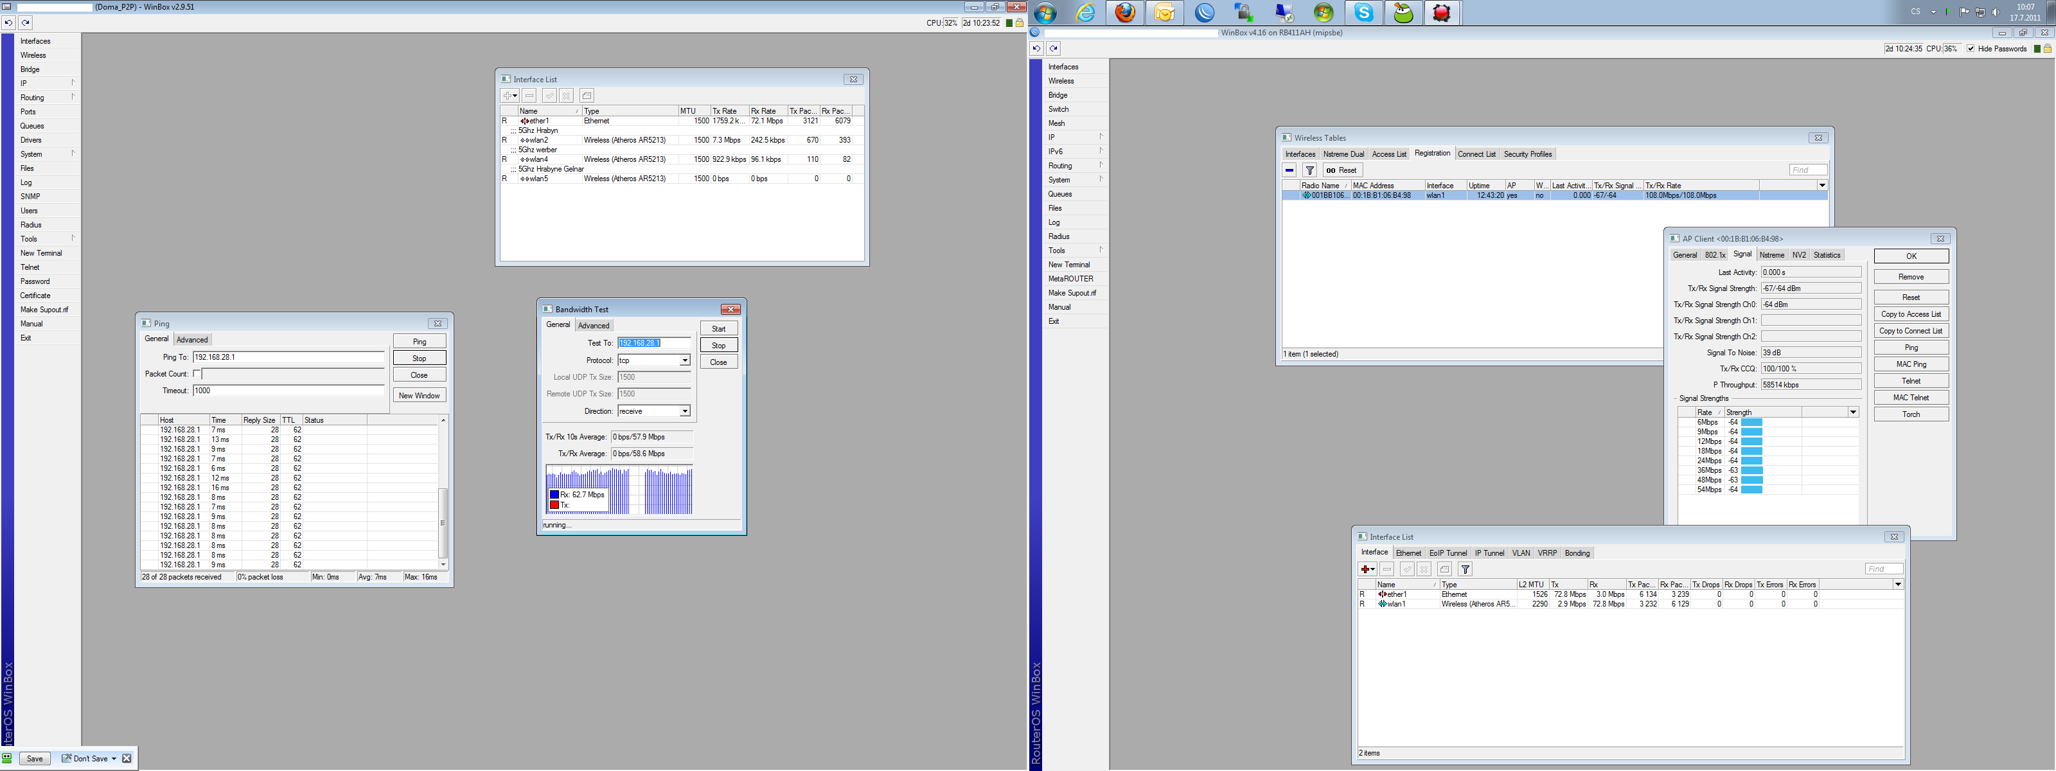Open the Direction dropdown set to receive
The height and width of the screenshot is (771, 2056).
684,411
